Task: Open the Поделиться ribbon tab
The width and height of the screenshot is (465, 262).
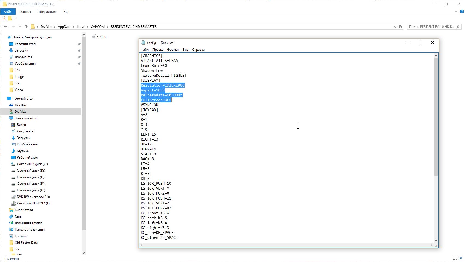Action: 47,12
